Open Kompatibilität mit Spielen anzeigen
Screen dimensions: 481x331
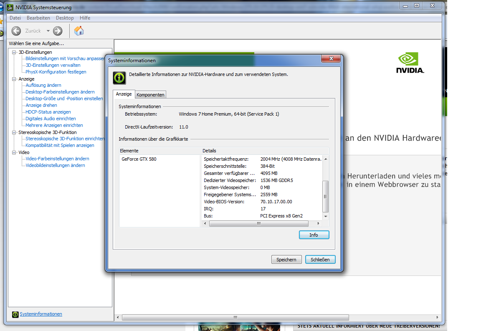click(60, 146)
